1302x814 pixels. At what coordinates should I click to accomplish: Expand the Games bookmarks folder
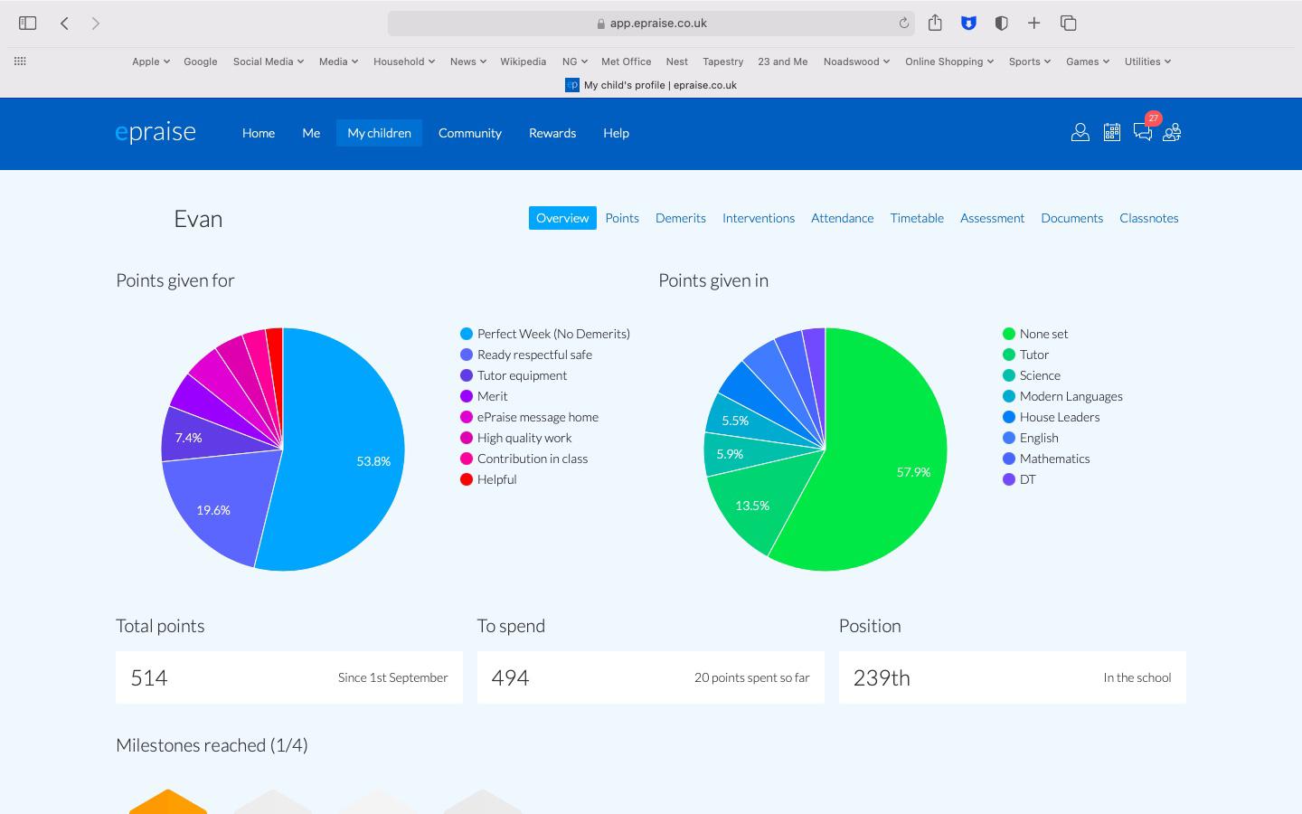pos(1088,62)
